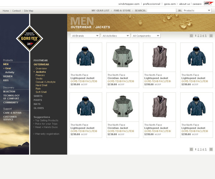Select Casual / Lifestyle subcategory
The image size is (215, 179).
click(x=46, y=82)
